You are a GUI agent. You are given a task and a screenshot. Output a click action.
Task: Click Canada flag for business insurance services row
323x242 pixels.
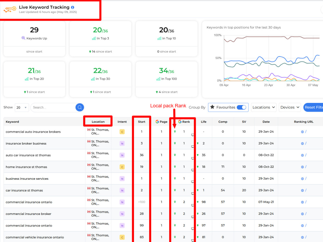coord(89,176)
